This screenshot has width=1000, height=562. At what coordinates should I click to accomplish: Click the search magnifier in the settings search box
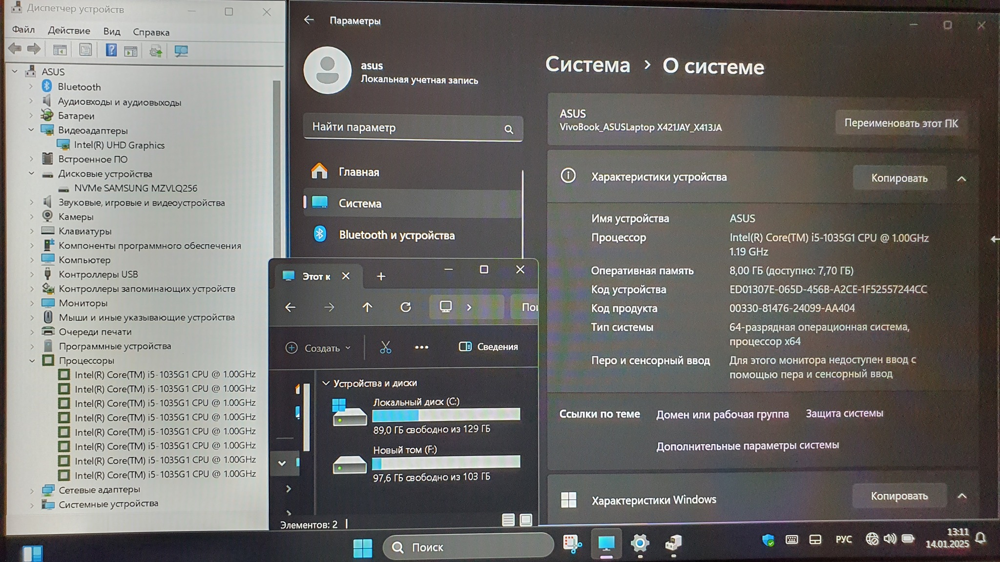coord(508,129)
